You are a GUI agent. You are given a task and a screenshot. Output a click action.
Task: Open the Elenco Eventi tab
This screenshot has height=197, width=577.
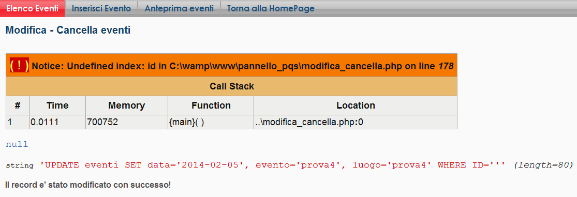33,8
